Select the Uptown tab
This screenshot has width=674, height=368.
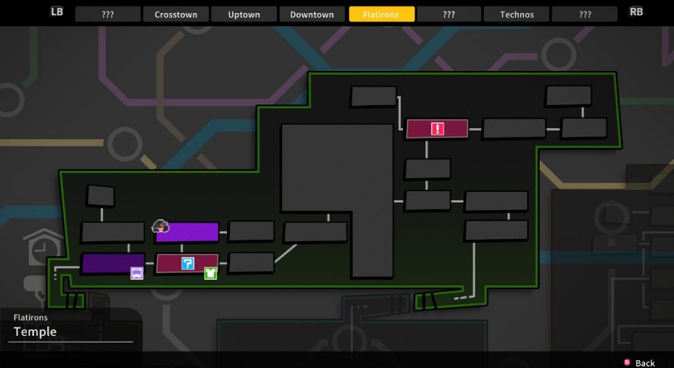(x=244, y=14)
